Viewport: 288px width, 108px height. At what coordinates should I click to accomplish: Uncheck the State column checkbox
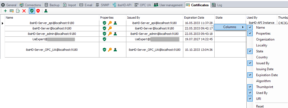pyautogui.click(x=250, y=51)
